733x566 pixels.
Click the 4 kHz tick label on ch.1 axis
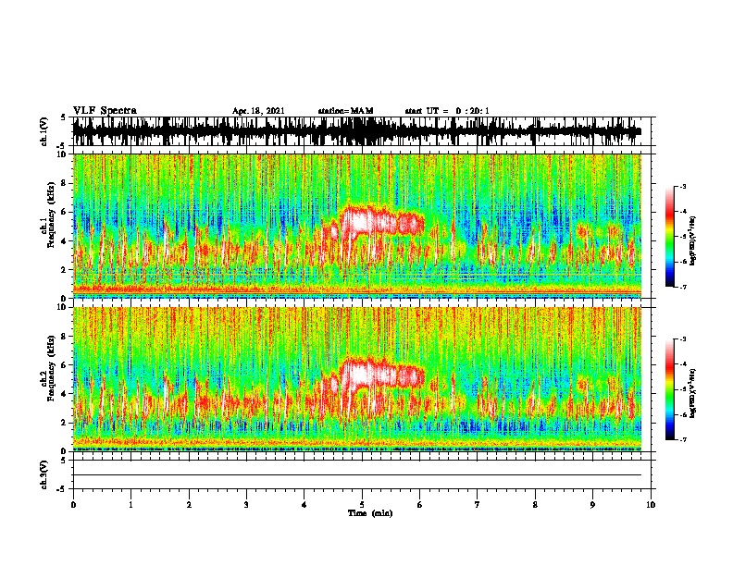click(x=65, y=241)
